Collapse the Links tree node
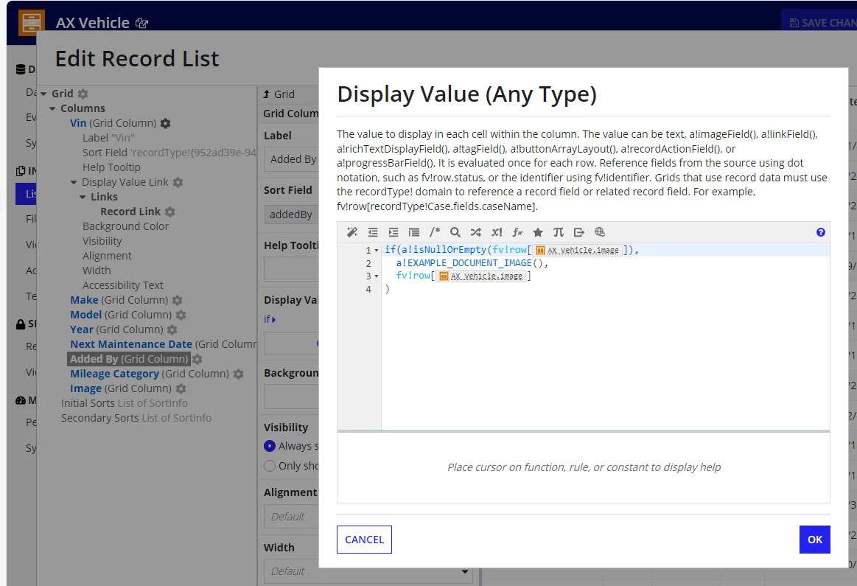The height and width of the screenshot is (586, 857). click(83, 198)
